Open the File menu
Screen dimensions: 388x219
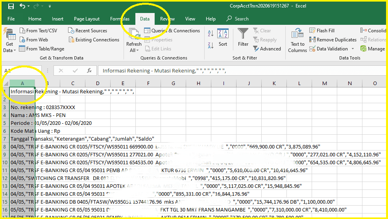[11, 19]
